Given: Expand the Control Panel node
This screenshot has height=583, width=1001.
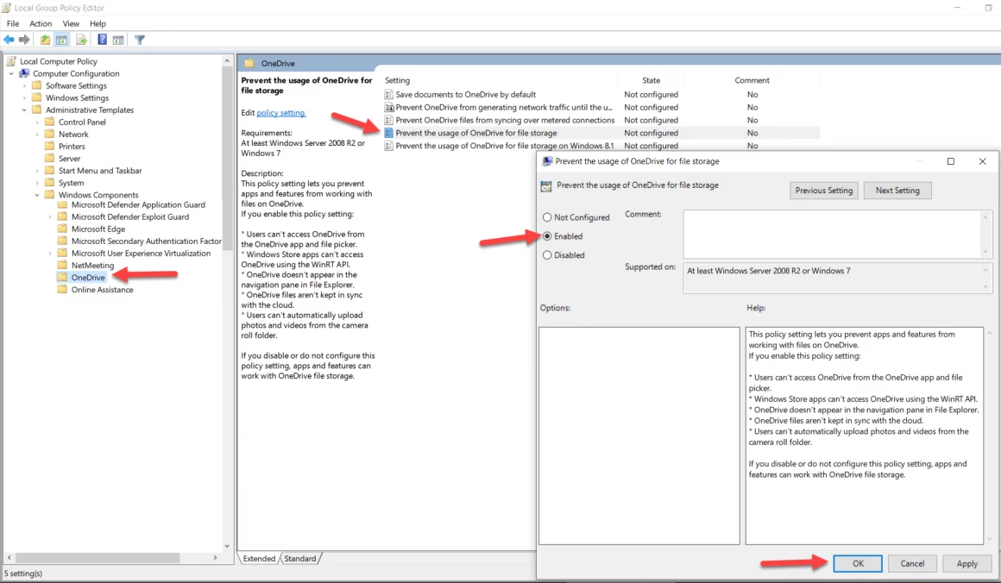Looking at the screenshot, I should [37, 122].
